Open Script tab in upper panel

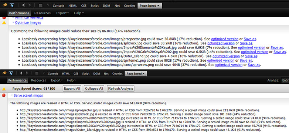[x=95, y=6]
